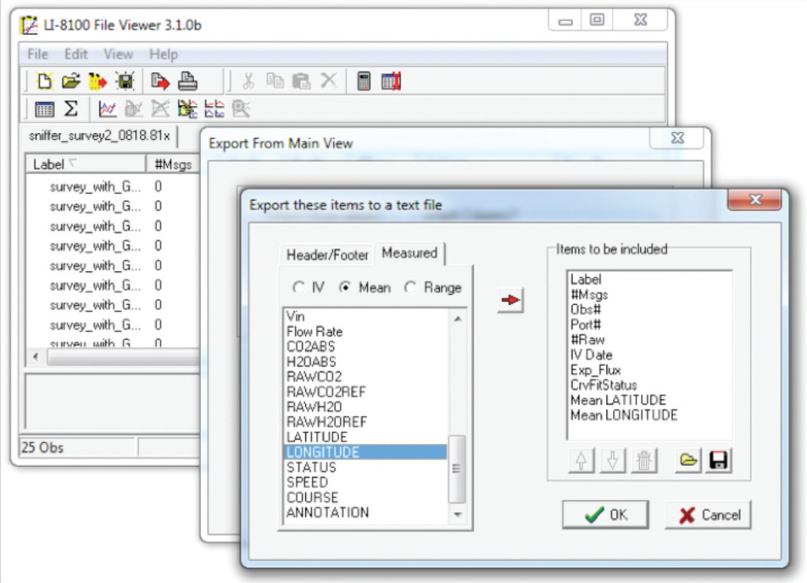This screenshot has height=583, width=807.
Task: Click the Label column sort arrow
Action: click(x=73, y=163)
